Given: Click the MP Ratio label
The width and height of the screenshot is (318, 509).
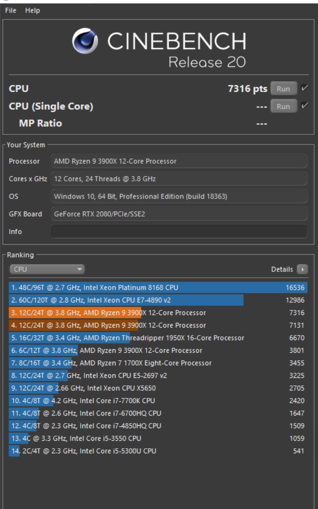Looking at the screenshot, I should coord(41,123).
